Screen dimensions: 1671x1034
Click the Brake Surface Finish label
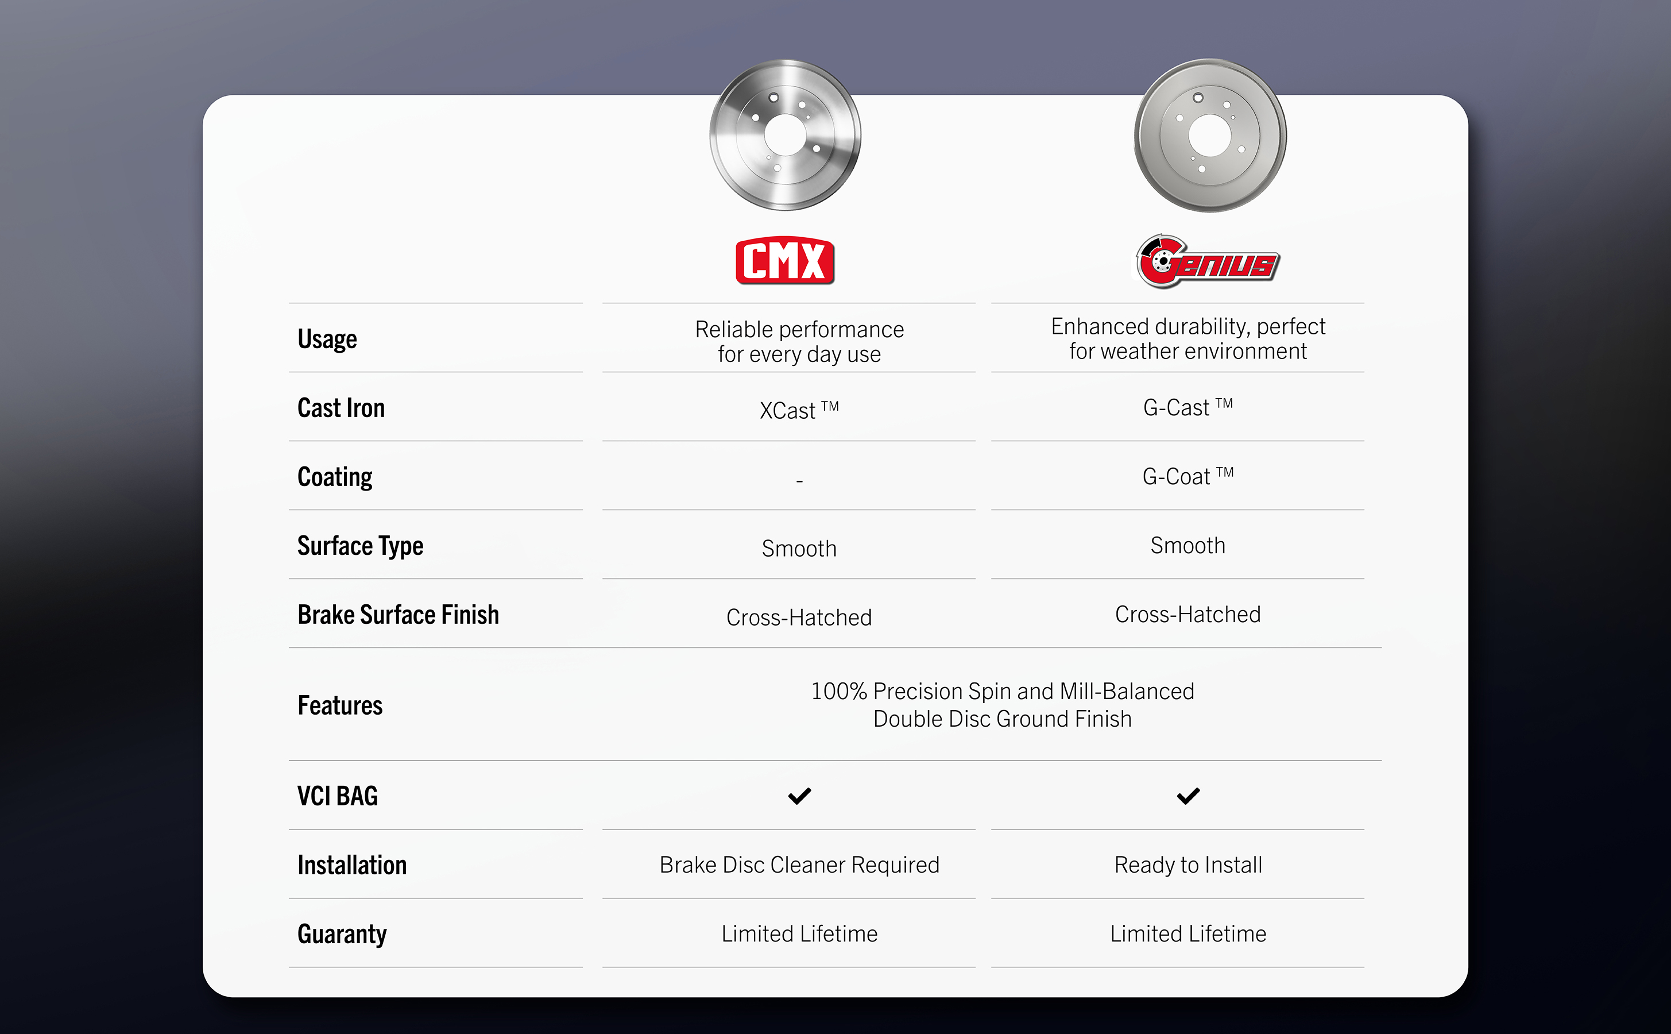point(398,615)
